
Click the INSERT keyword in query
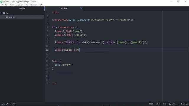coord(70,42)
